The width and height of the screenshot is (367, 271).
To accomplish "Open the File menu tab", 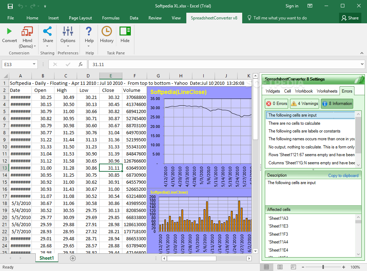I will point(11,18).
